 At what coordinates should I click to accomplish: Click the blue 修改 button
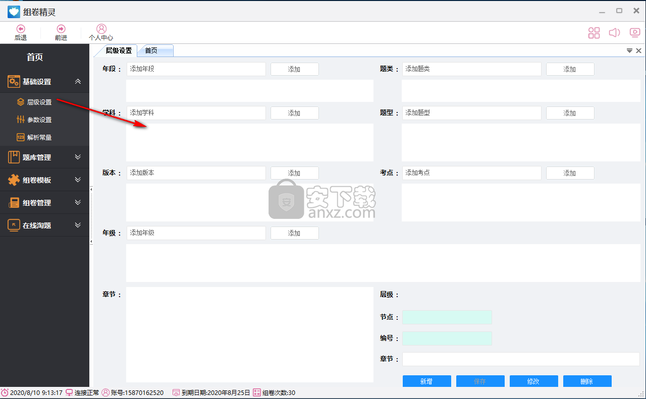point(534,381)
